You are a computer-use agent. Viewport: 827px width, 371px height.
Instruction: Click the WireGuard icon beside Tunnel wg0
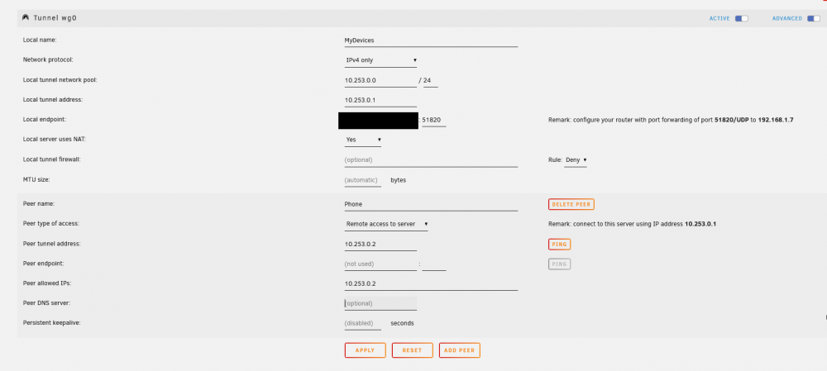(26, 18)
